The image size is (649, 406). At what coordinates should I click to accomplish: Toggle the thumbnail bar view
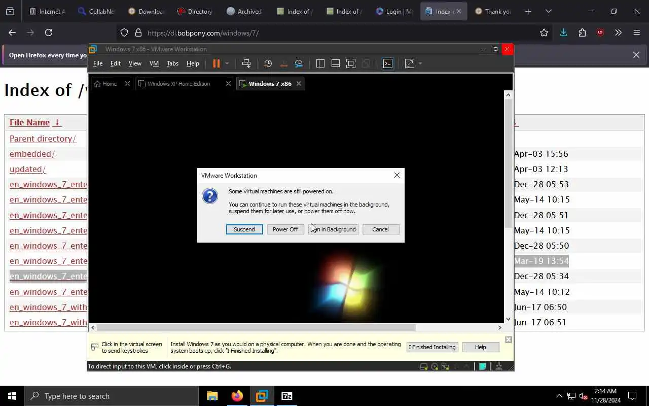336,63
